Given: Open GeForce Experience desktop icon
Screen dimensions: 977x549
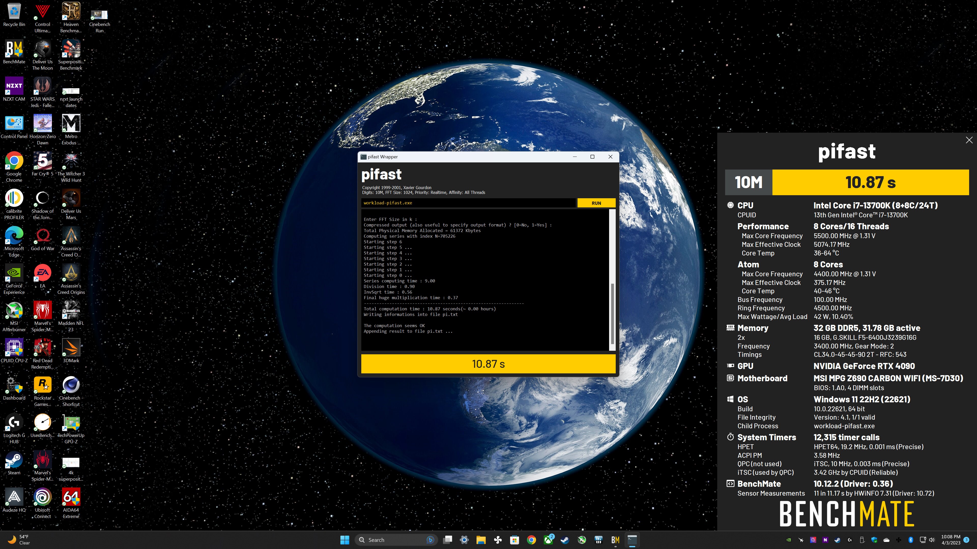Looking at the screenshot, I should (14, 279).
